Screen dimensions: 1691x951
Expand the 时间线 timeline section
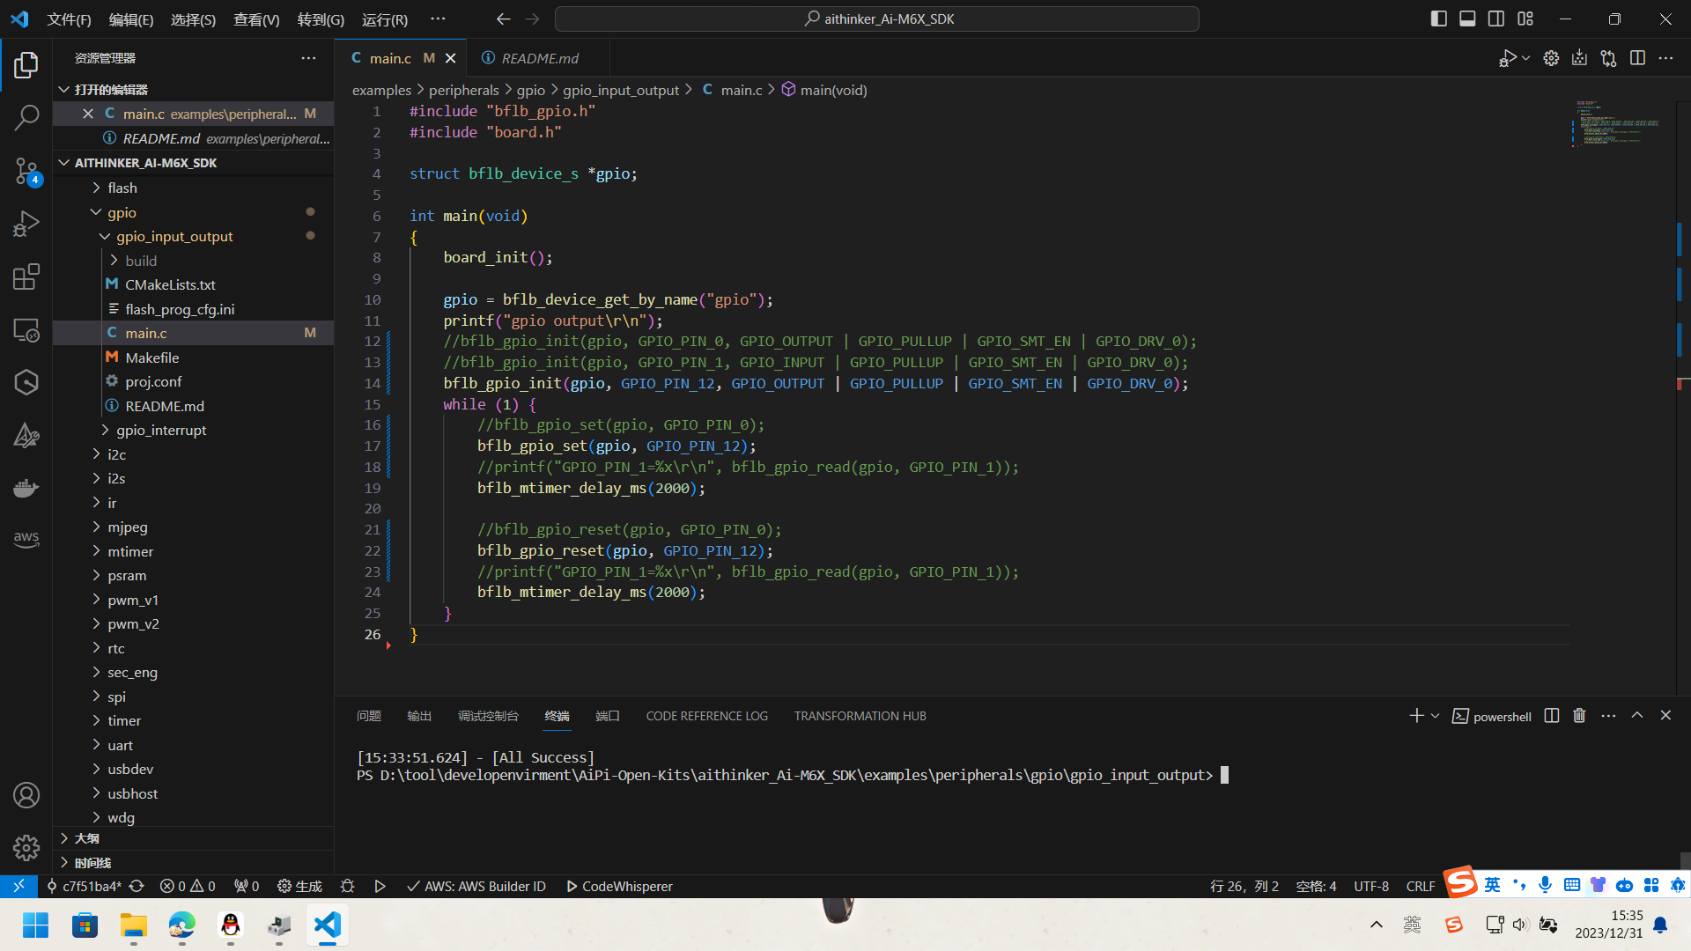pyautogui.click(x=193, y=863)
